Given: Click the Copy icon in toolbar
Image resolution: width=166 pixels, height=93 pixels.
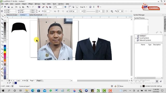Looking at the screenshot, I should [20, 7].
